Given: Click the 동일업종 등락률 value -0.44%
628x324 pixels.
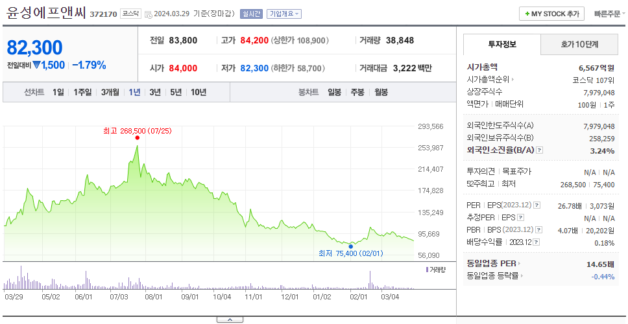Looking at the screenshot, I should tap(603, 276).
